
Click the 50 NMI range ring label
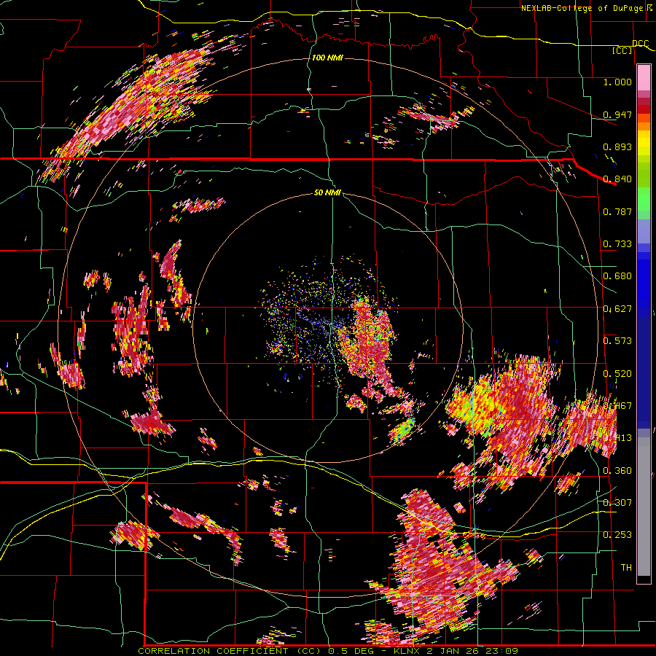327,192
